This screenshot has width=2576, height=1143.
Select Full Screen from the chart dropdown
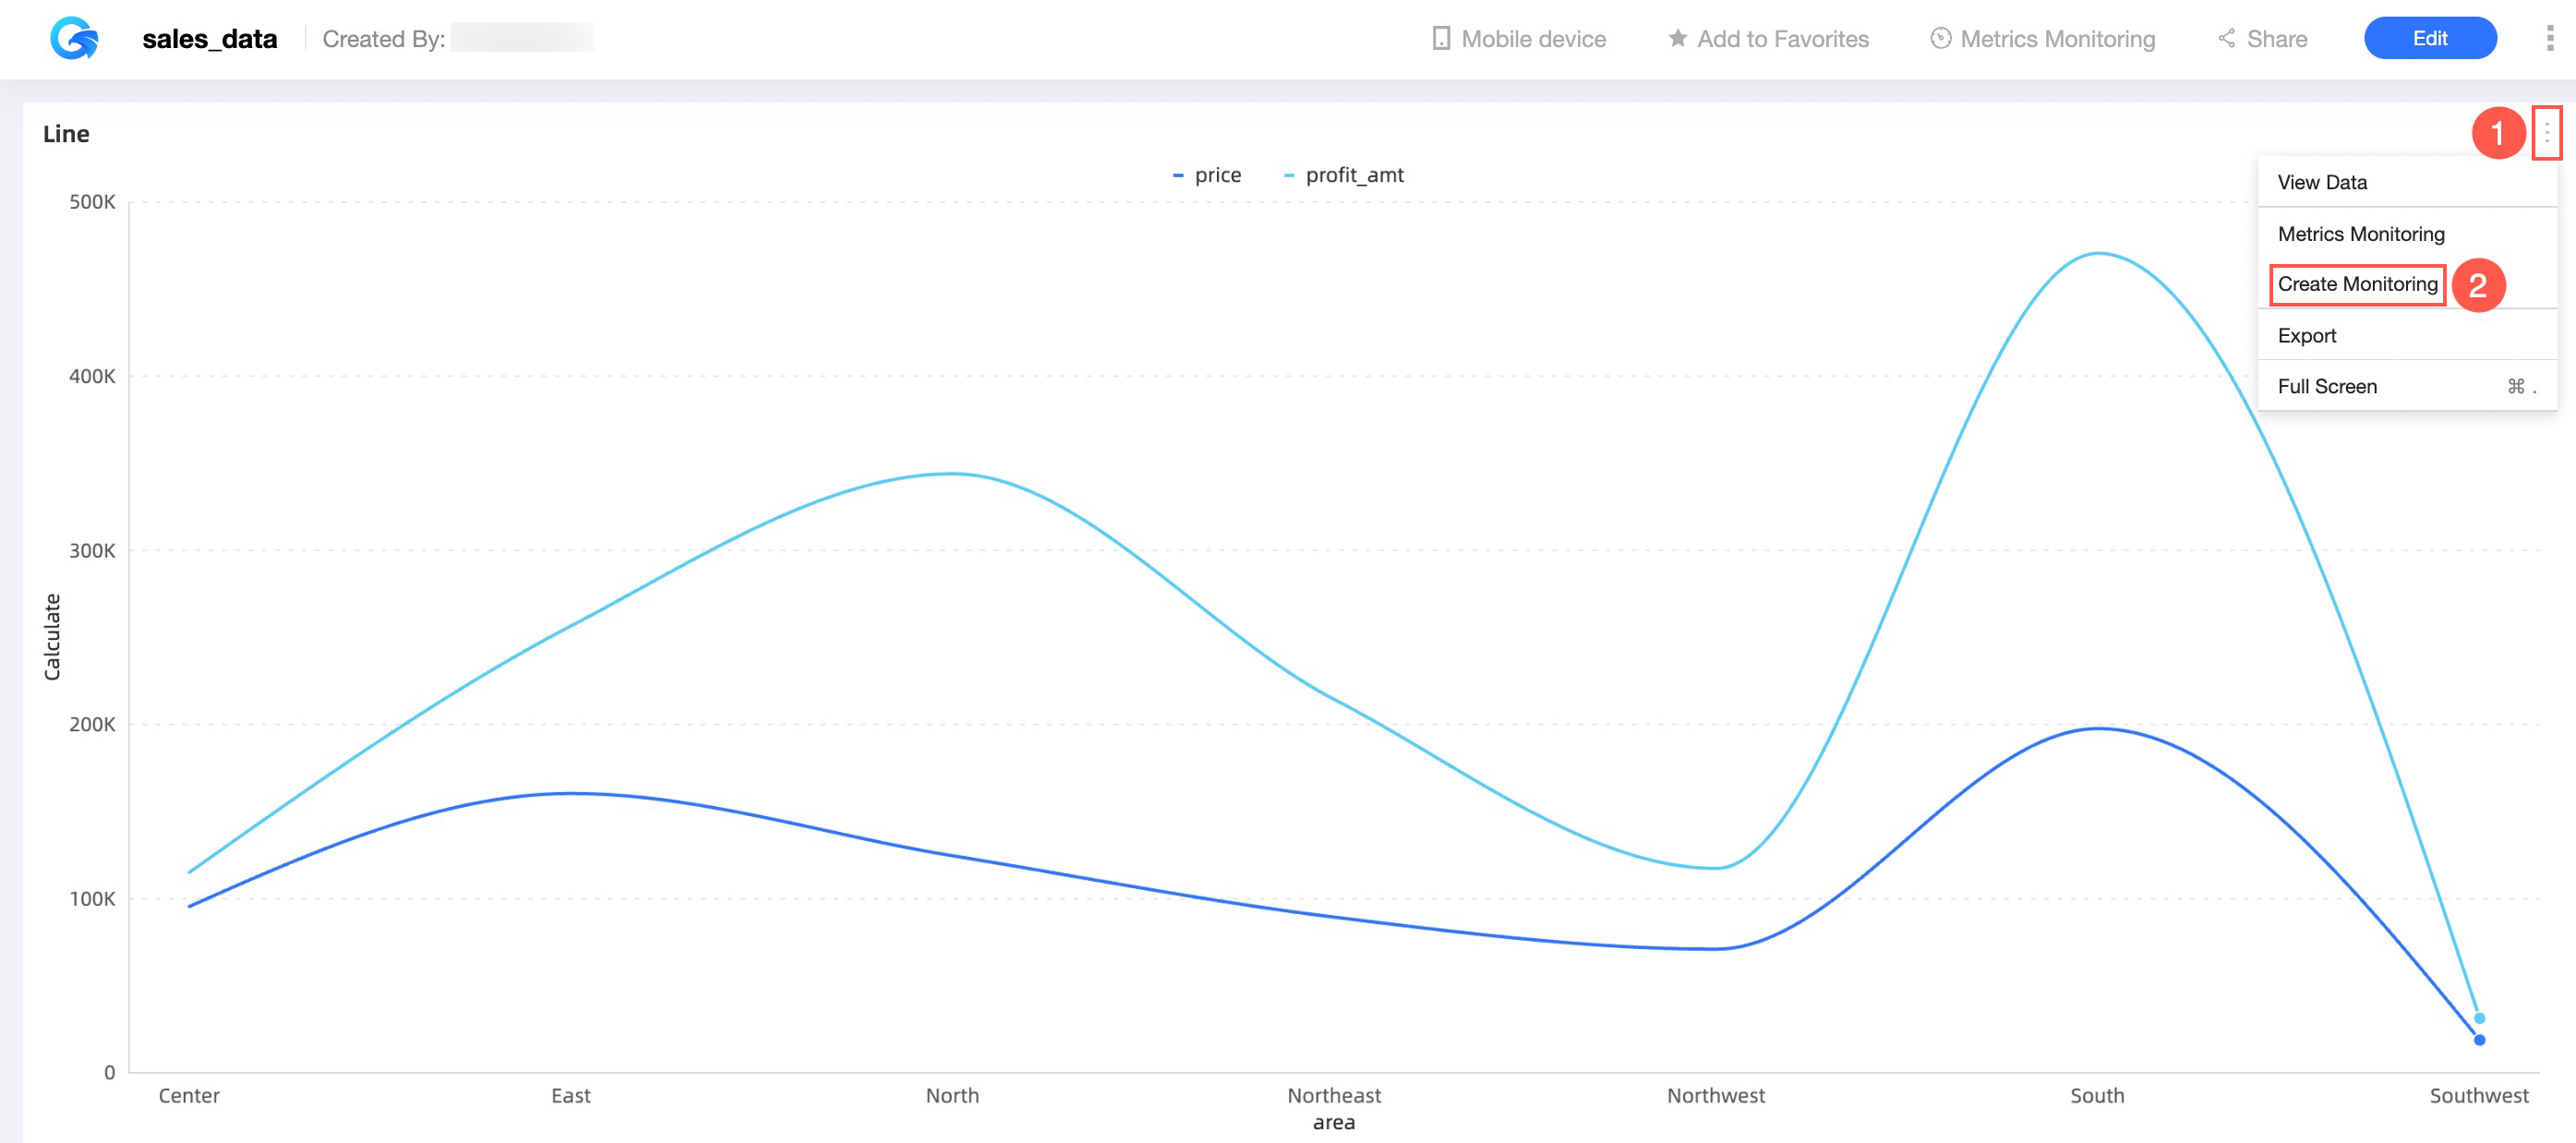(x=2326, y=386)
